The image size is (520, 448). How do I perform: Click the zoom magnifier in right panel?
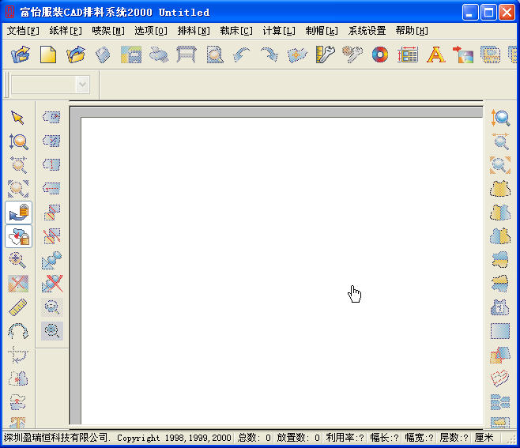click(500, 118)
